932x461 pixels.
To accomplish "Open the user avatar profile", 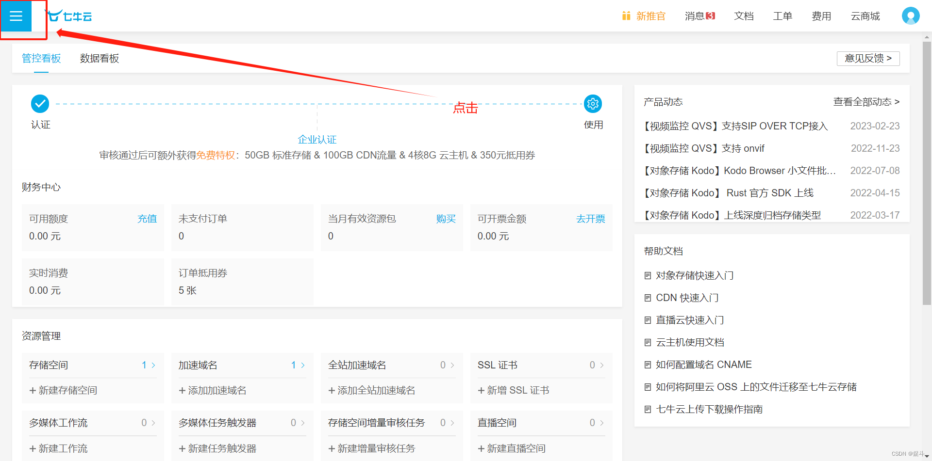I will pyautogui.click(x=911, y=16).
